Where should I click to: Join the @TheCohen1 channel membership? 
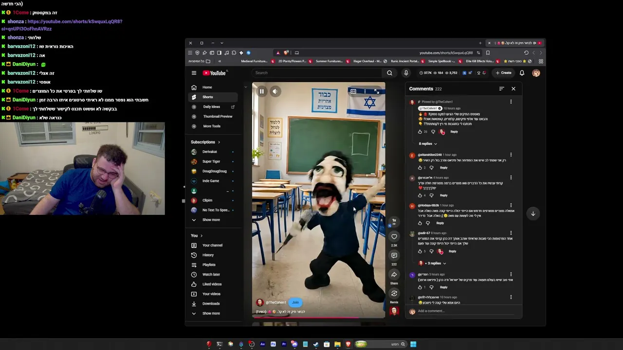295,302
